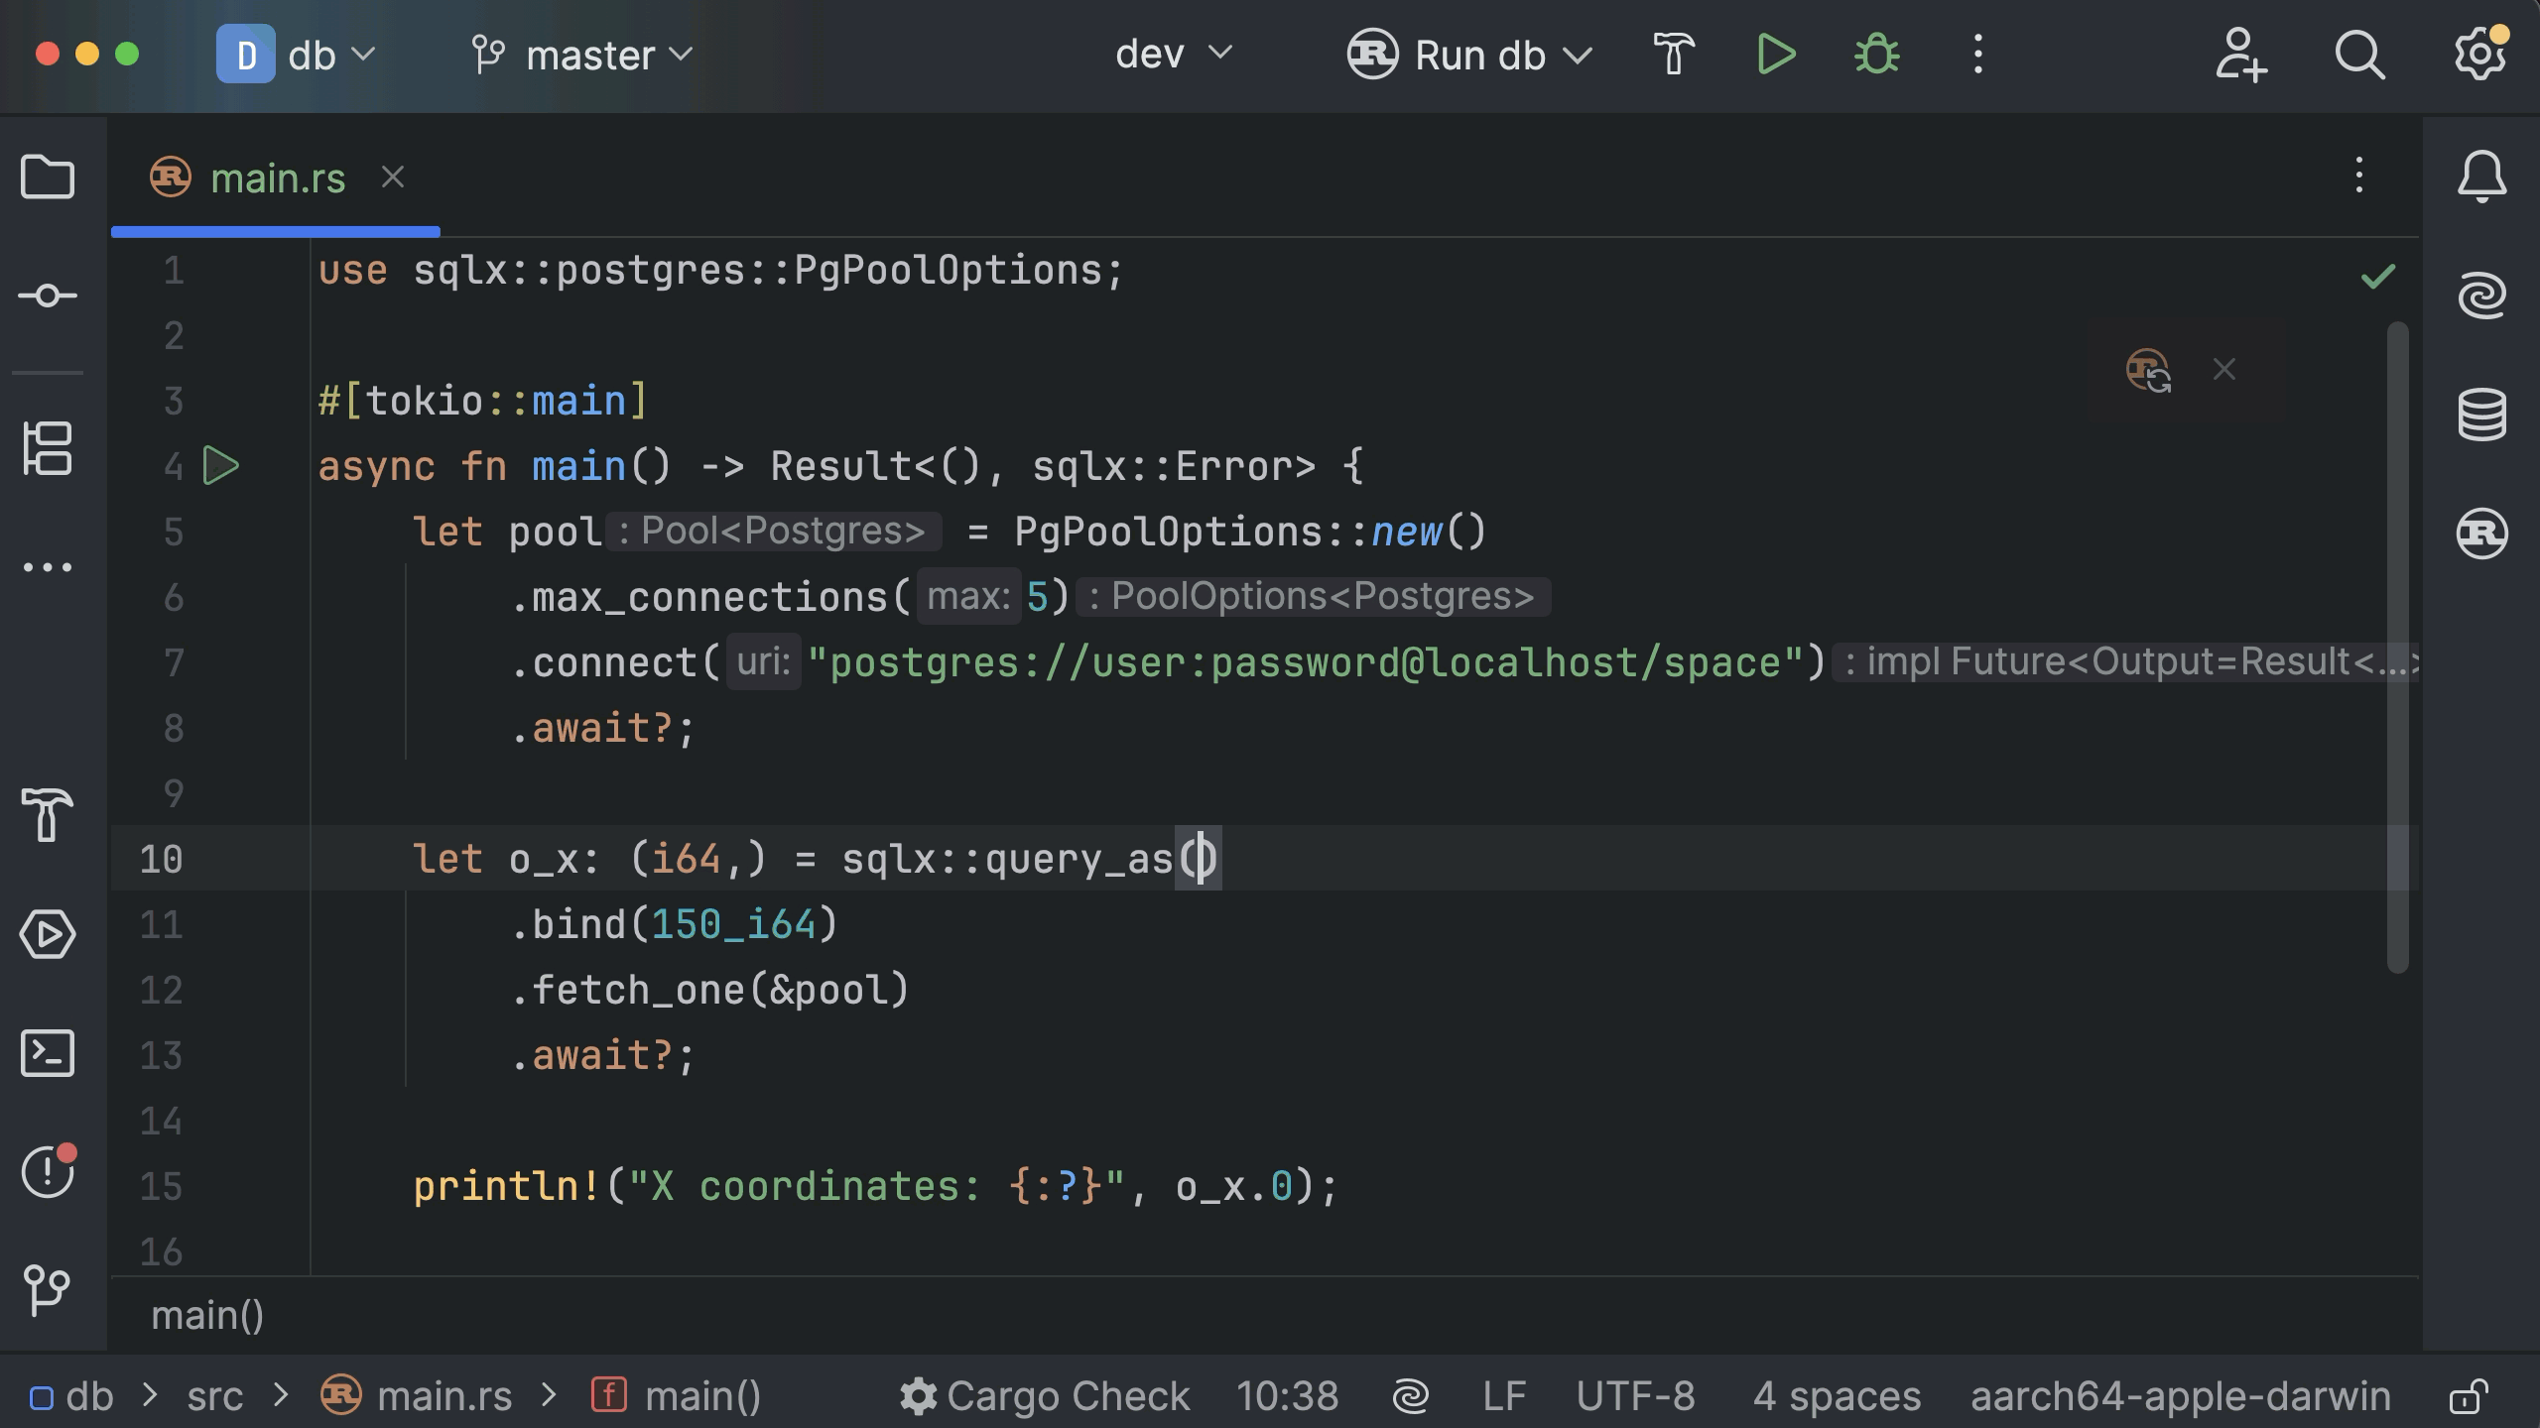Toggle read-only lock icon in status bar
This screenshot has width=2540, height=1428.
pos(2469,1396)
